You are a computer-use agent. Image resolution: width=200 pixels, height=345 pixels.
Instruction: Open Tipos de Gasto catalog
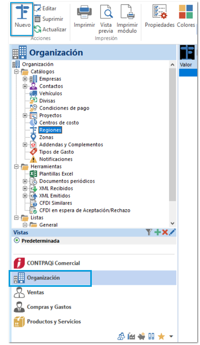(57, 152)
